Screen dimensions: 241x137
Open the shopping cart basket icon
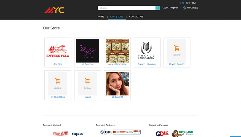[184, 8]
